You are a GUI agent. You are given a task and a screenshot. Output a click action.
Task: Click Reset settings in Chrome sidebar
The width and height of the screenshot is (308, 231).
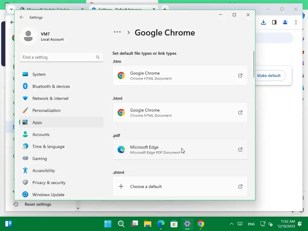click(x=38, y=204)
